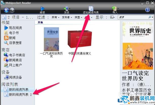Viewport: 155px width, 105px height.
Task: Click the magnifier search icon dropdown
Action: pyautogui.click(x=151, y=17)
